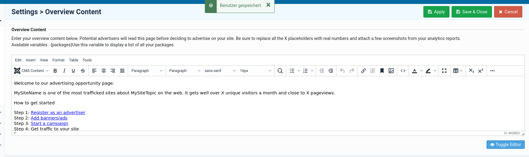Open the Tools menu

87,60
